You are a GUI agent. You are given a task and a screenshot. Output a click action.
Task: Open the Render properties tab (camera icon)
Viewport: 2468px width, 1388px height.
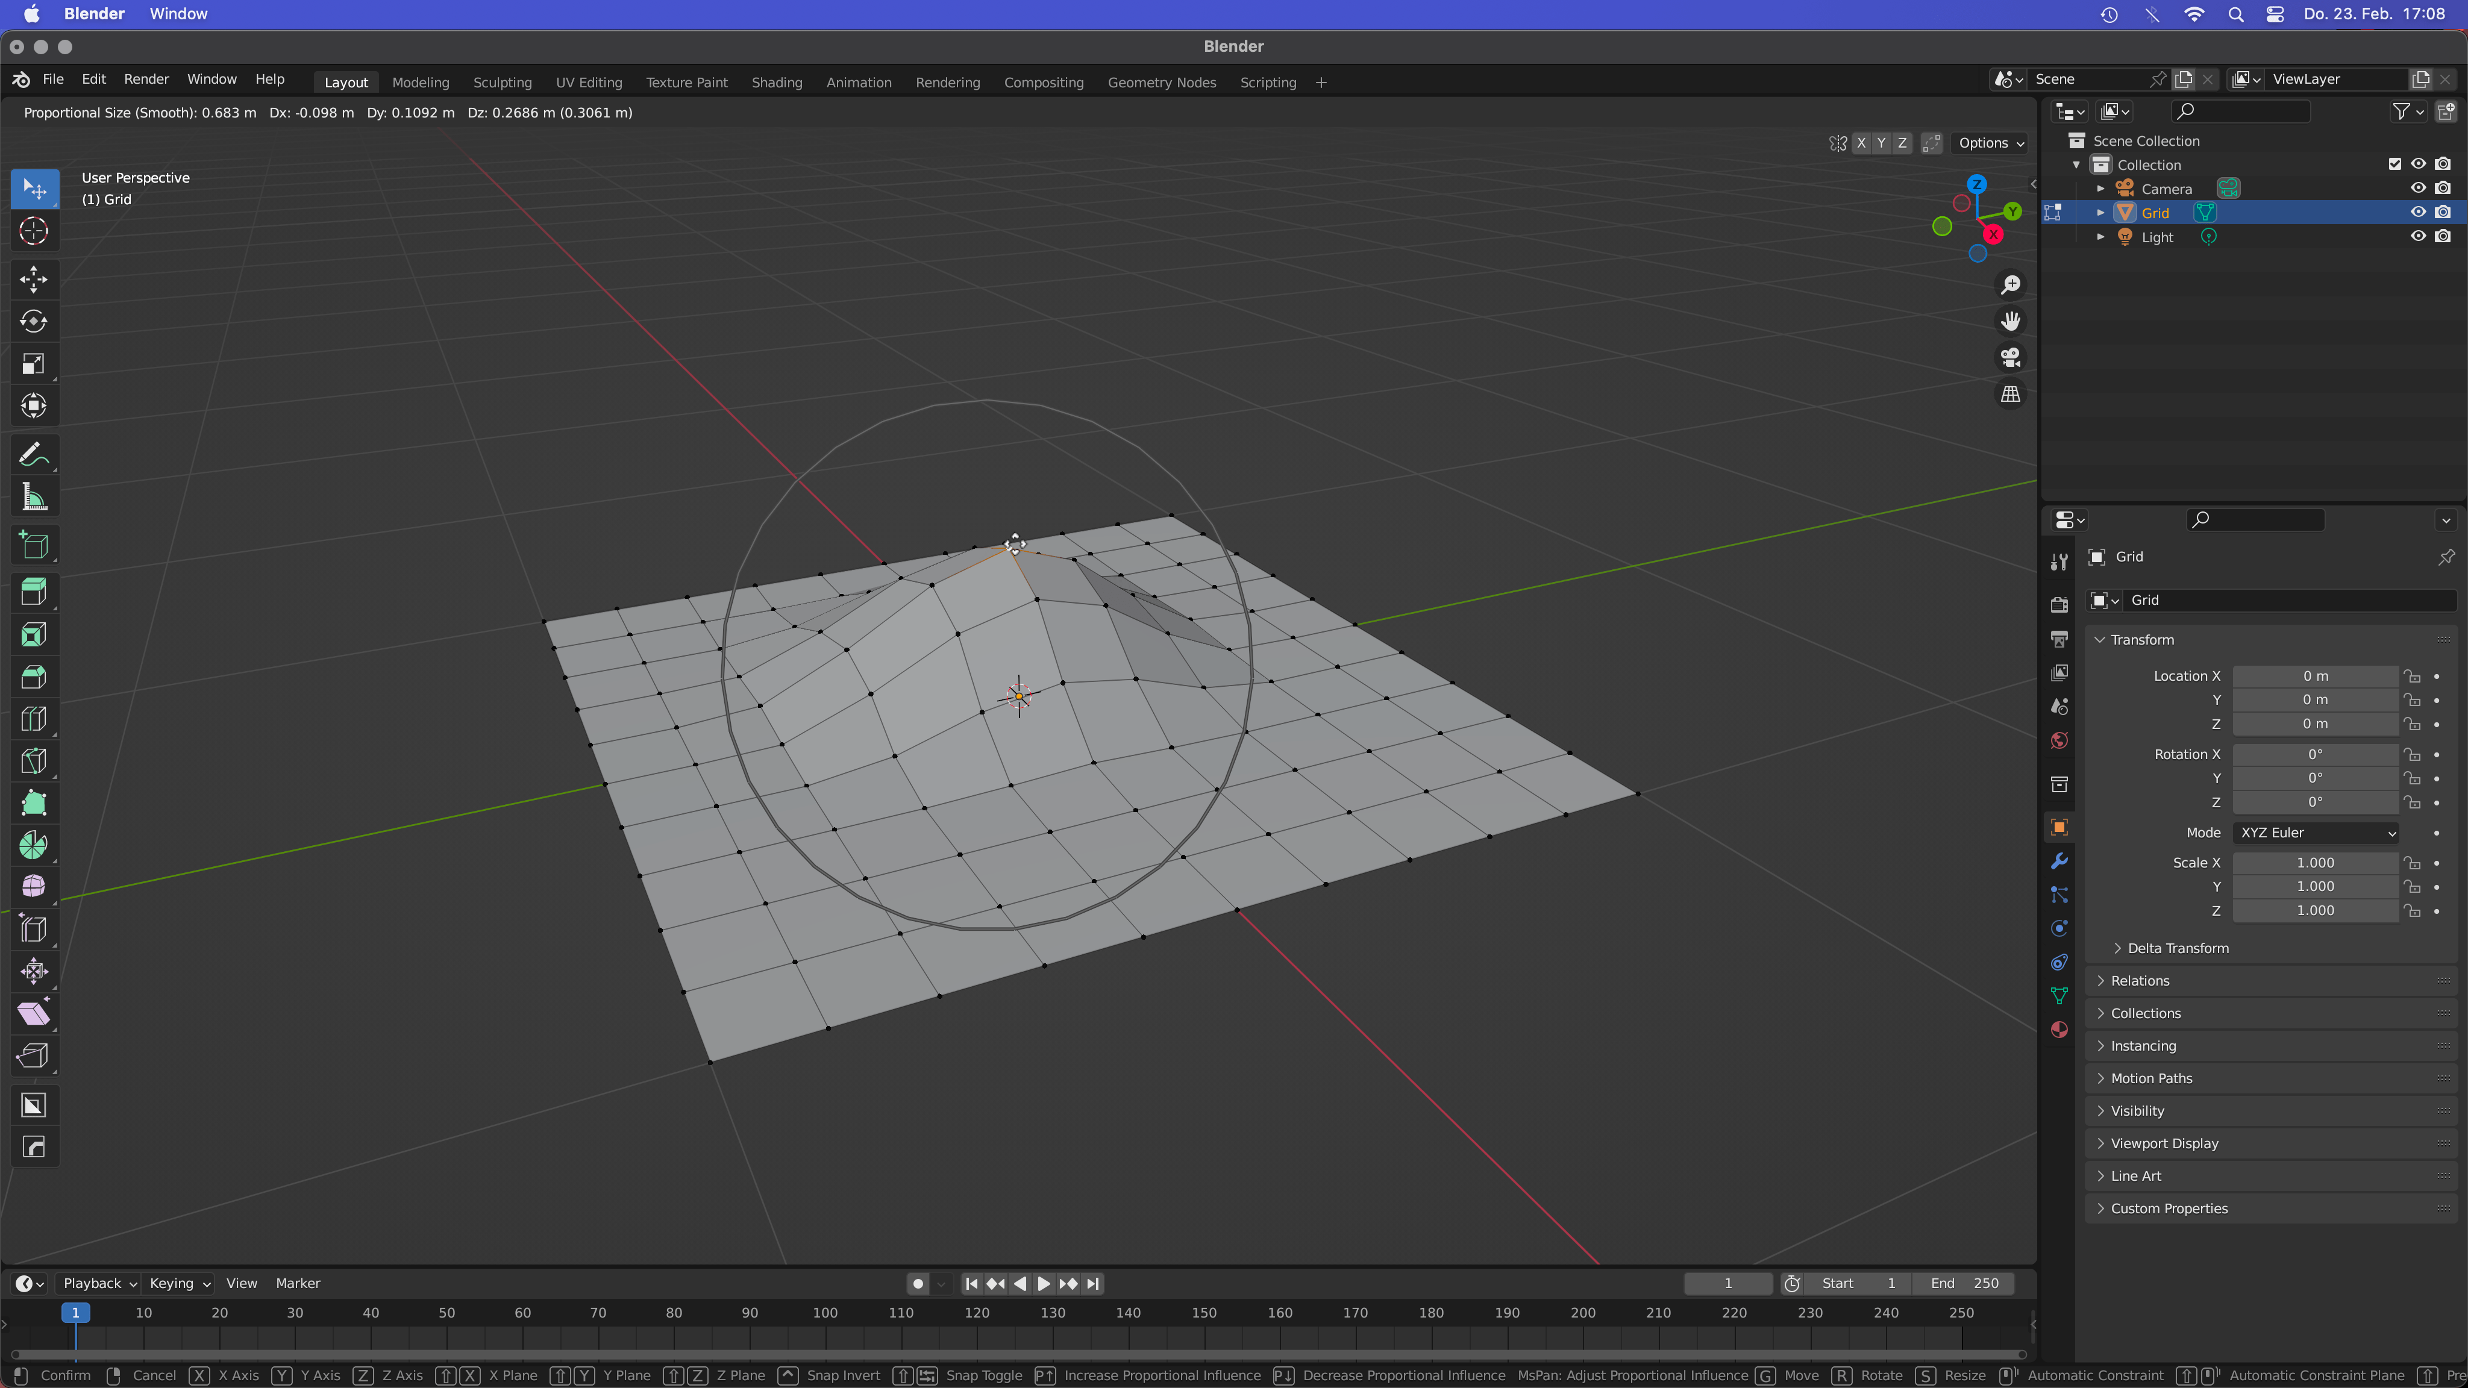pyautogui.click(x=2058, y=604)
